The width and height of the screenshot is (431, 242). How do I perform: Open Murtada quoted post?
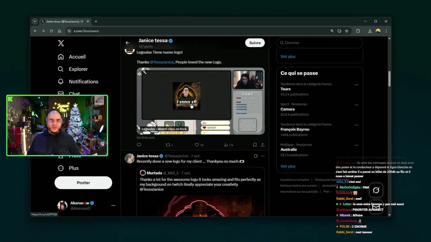201,192
